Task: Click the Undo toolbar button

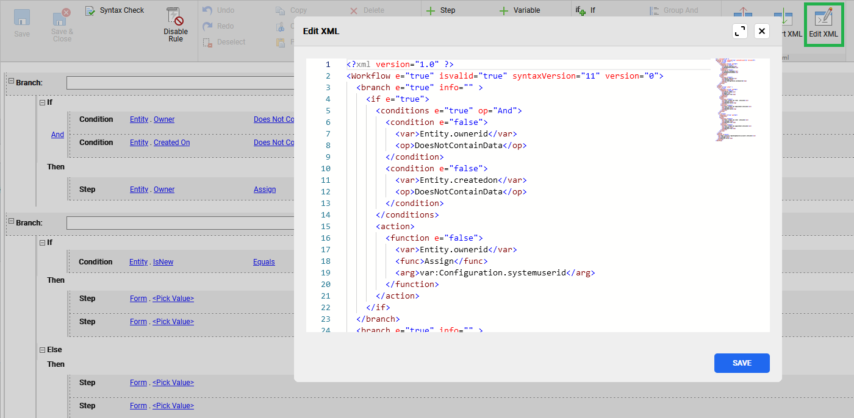Action: [218, 10]
